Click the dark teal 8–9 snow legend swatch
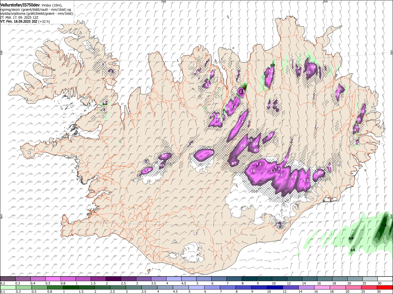The width and height of the screenshot is (393, 294). pyautogui.click(x=249, y=279)
